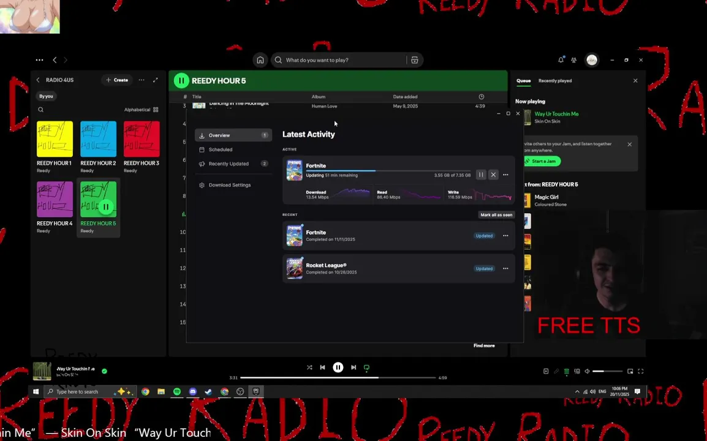Search inside Your Library
Viewport: 707px width, 441px height.
click(40, 110)
